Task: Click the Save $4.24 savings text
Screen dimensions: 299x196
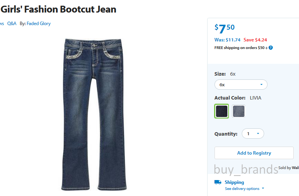Action: pyautogui.click(x=255, y=40)
